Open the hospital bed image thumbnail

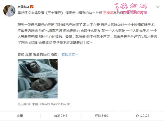pos(38,79)
